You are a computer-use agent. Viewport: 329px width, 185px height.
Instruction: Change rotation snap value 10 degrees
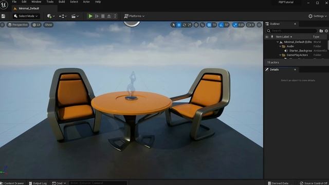coord(227,25)
